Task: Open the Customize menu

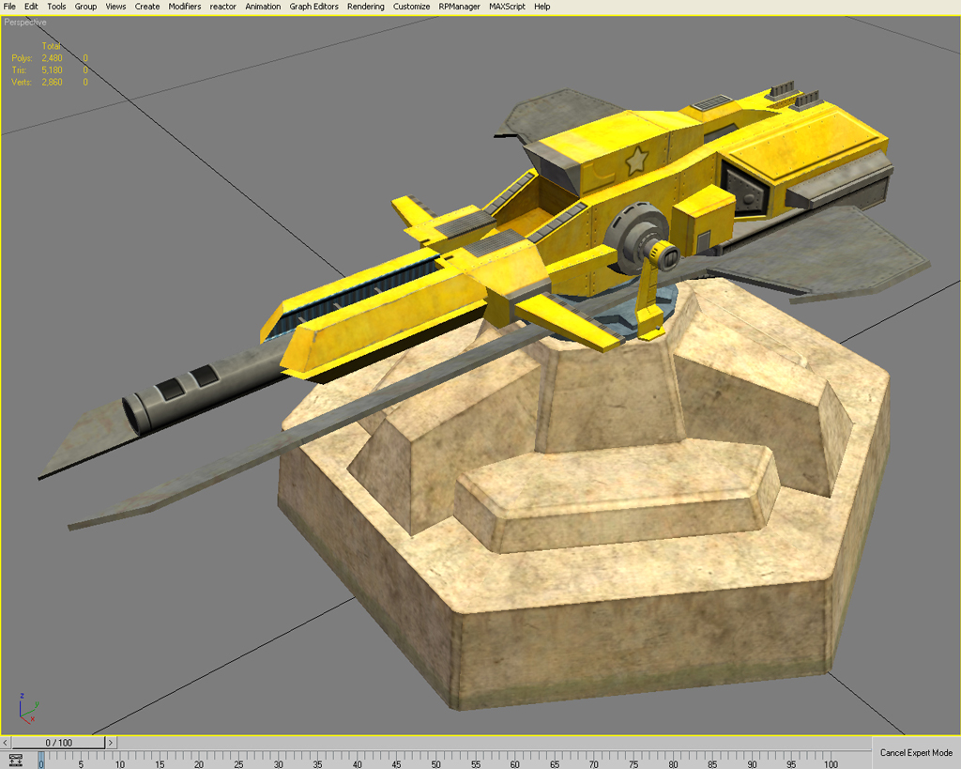Action: [x=411, y=7]
